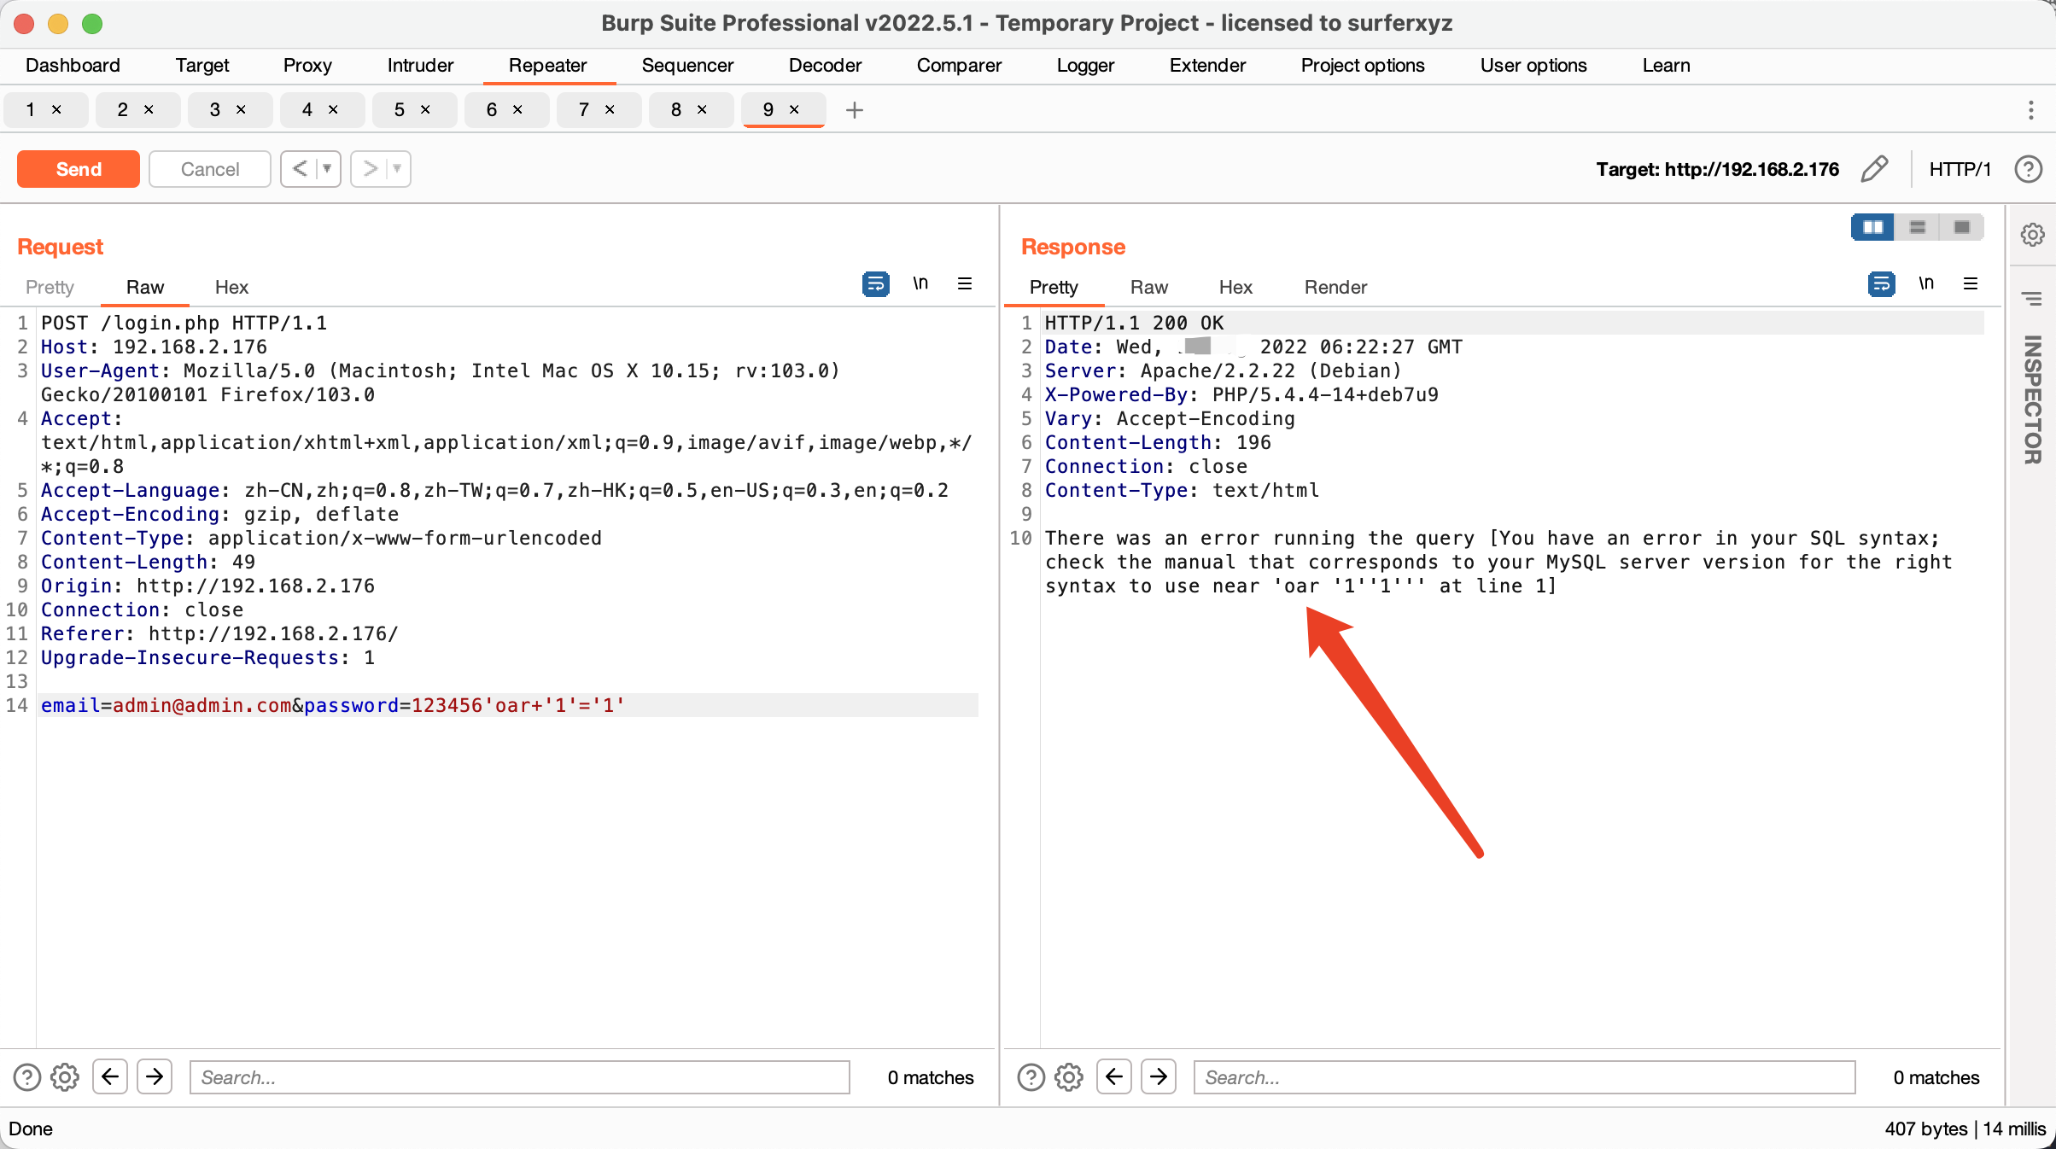Click the request search settings gear icon
Image resolution: width=2056 pixels, height=1149 pixels.
(65, 1077)
